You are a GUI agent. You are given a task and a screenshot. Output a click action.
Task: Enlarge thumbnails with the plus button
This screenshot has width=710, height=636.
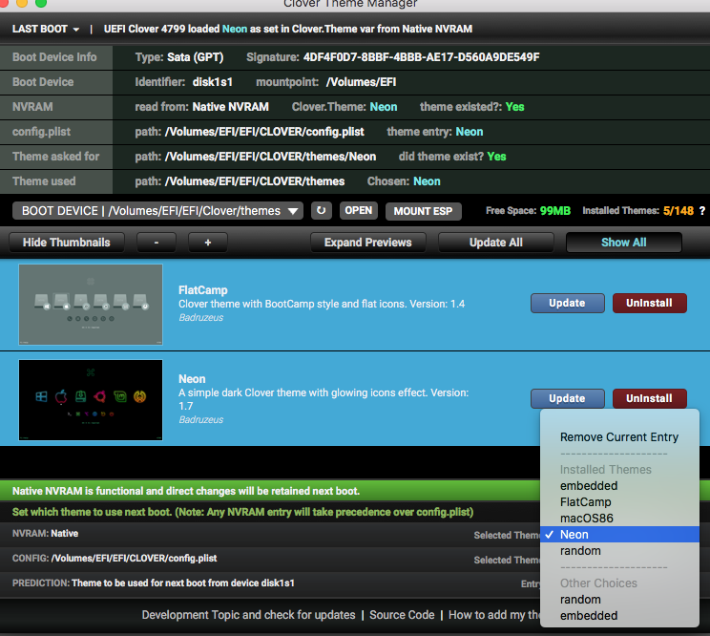(x=208, y=243)
